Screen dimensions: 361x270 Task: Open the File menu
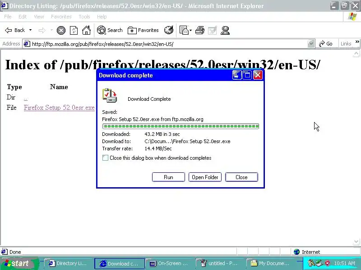click(8, 17)
